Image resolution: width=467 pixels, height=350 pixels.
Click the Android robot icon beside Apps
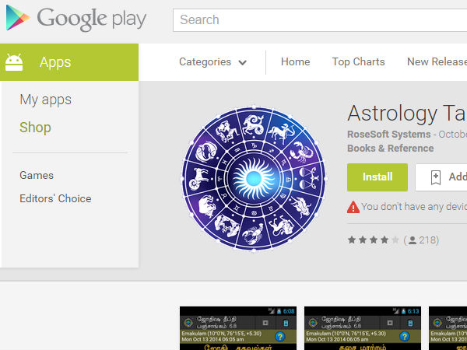pyautogui.click(x=14, y=62)
